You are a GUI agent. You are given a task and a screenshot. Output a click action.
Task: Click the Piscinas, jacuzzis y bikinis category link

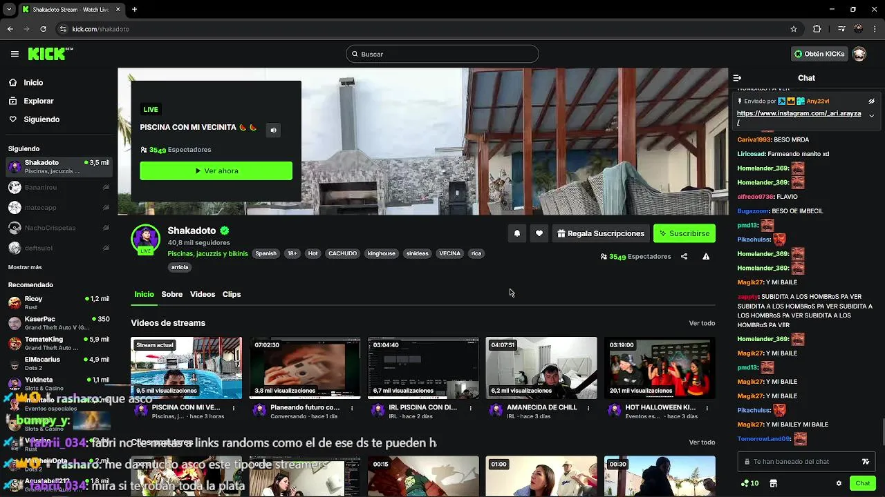(x=207, y=253)
